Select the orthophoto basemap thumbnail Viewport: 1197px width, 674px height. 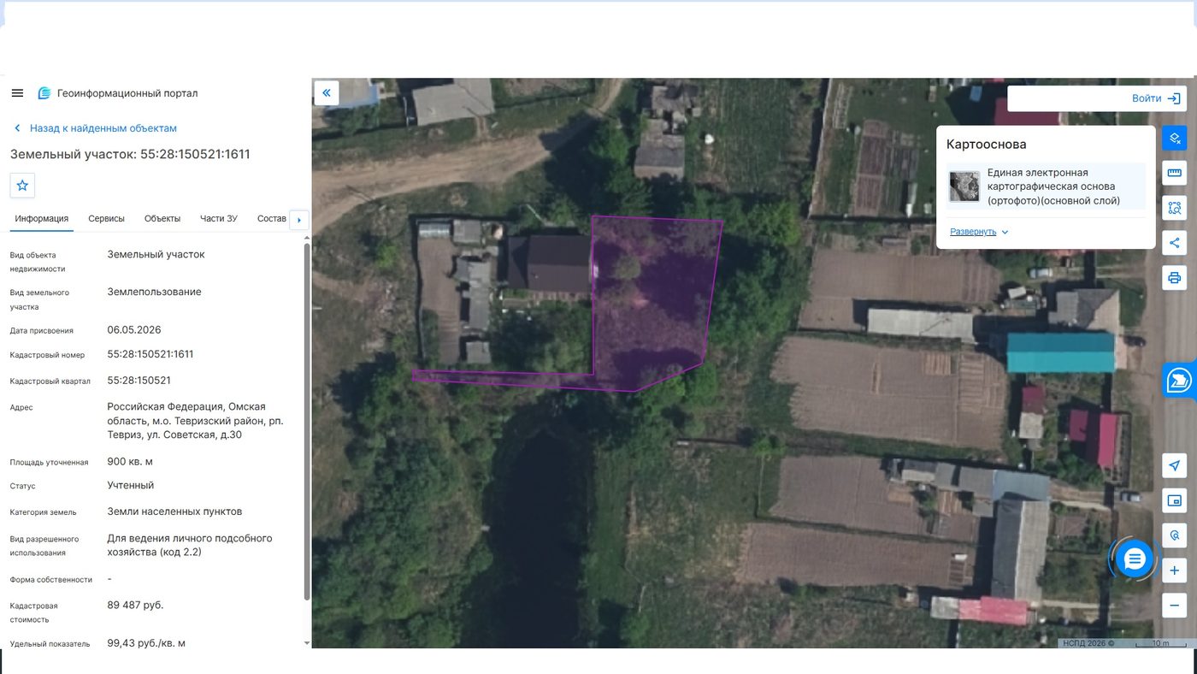tap(964, 186)
